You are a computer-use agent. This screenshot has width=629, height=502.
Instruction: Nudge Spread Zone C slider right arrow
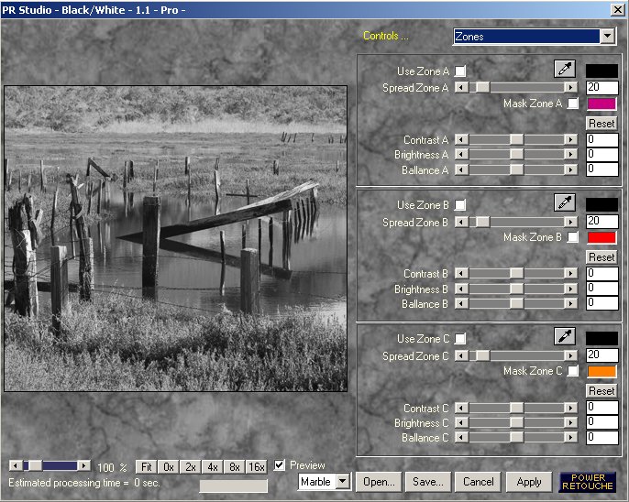tap(570, 355)
